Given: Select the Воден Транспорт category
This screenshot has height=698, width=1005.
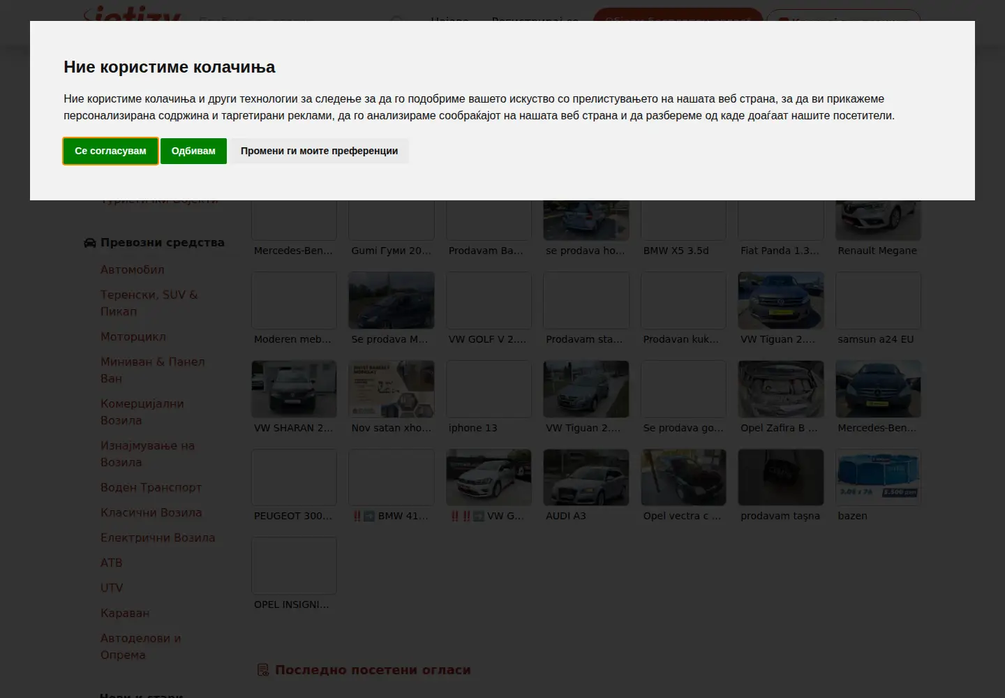Looking at the screenshot, I should 151,487.
